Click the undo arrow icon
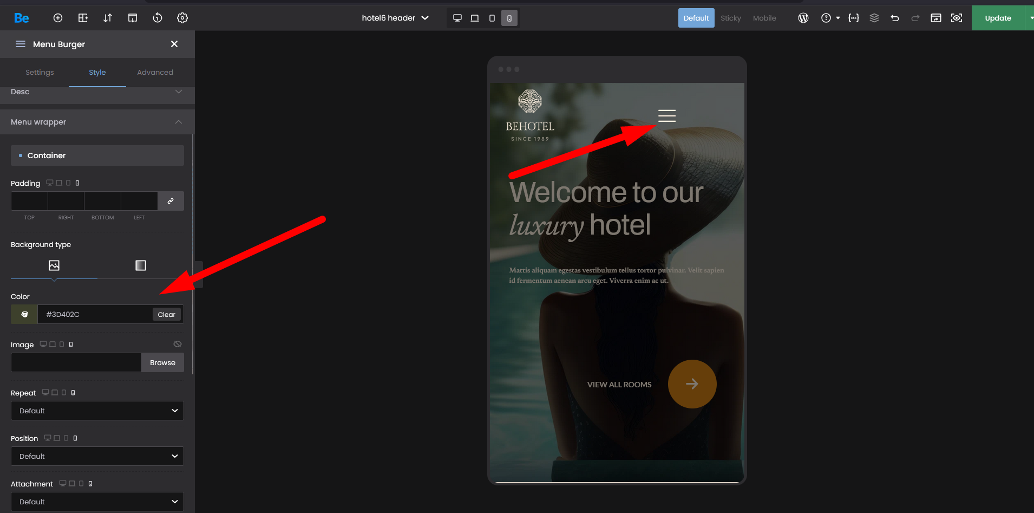Image resolution: width=1034 pixels, height=513 pixels. 895,18
